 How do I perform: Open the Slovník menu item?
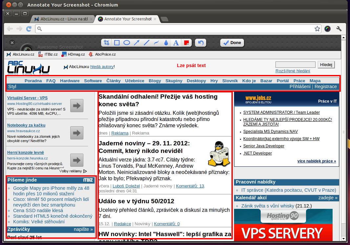[230, 81]
